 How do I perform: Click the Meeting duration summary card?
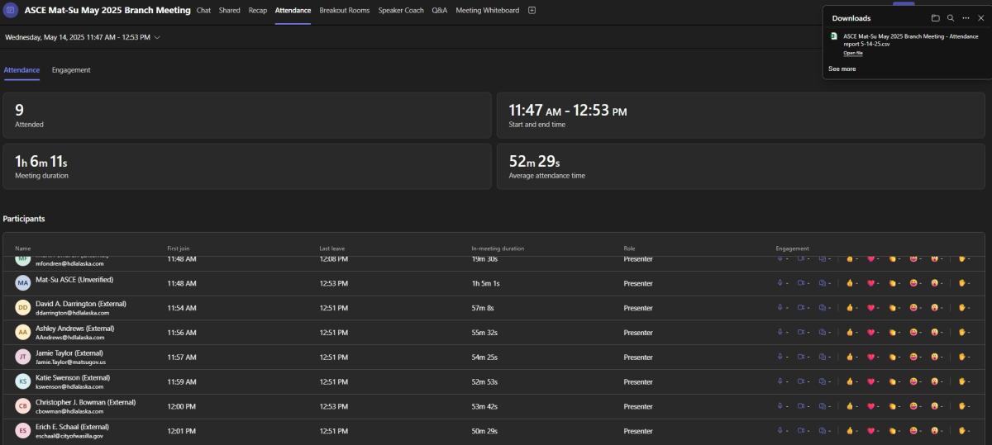point(247,166)
